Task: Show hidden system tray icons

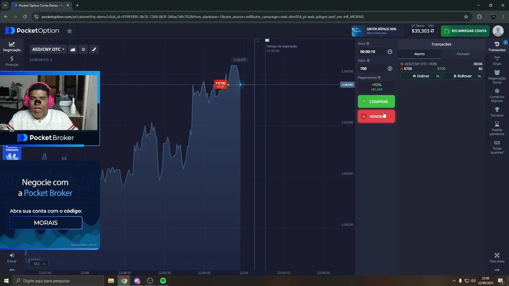Action: [x=454, y=281]
